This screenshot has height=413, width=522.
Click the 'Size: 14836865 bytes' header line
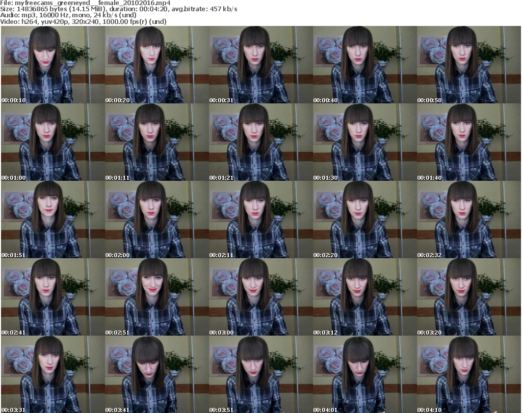119,9
